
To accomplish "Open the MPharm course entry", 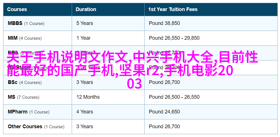I will (x=18, y=112).
